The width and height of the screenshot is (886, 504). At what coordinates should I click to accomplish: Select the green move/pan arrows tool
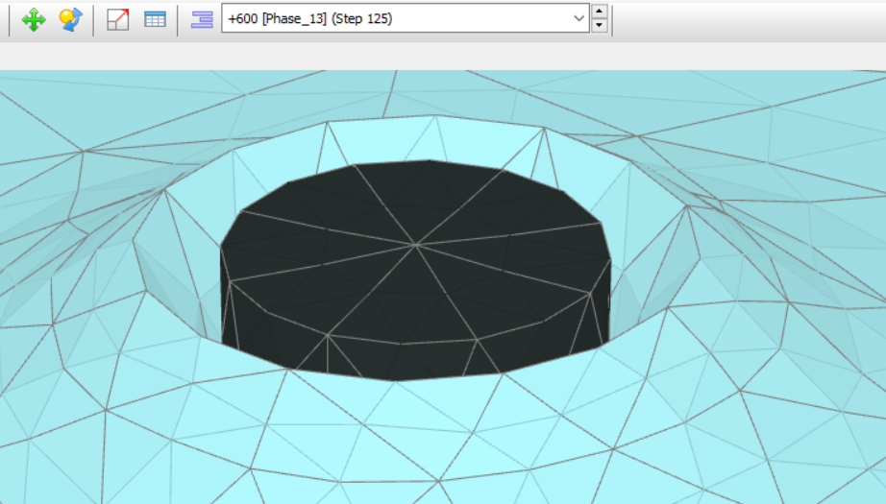coord(34,20)
